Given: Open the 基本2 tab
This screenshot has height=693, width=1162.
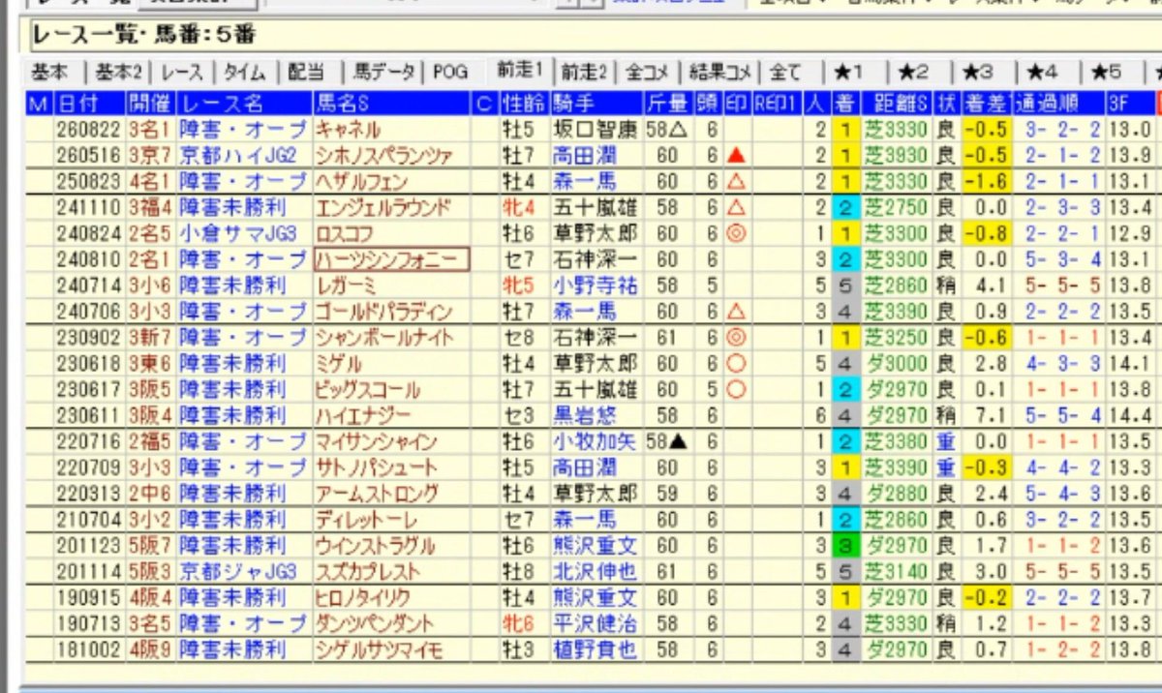Looking at the screenshot, I should pyautogui.click(x=121, y=73).
